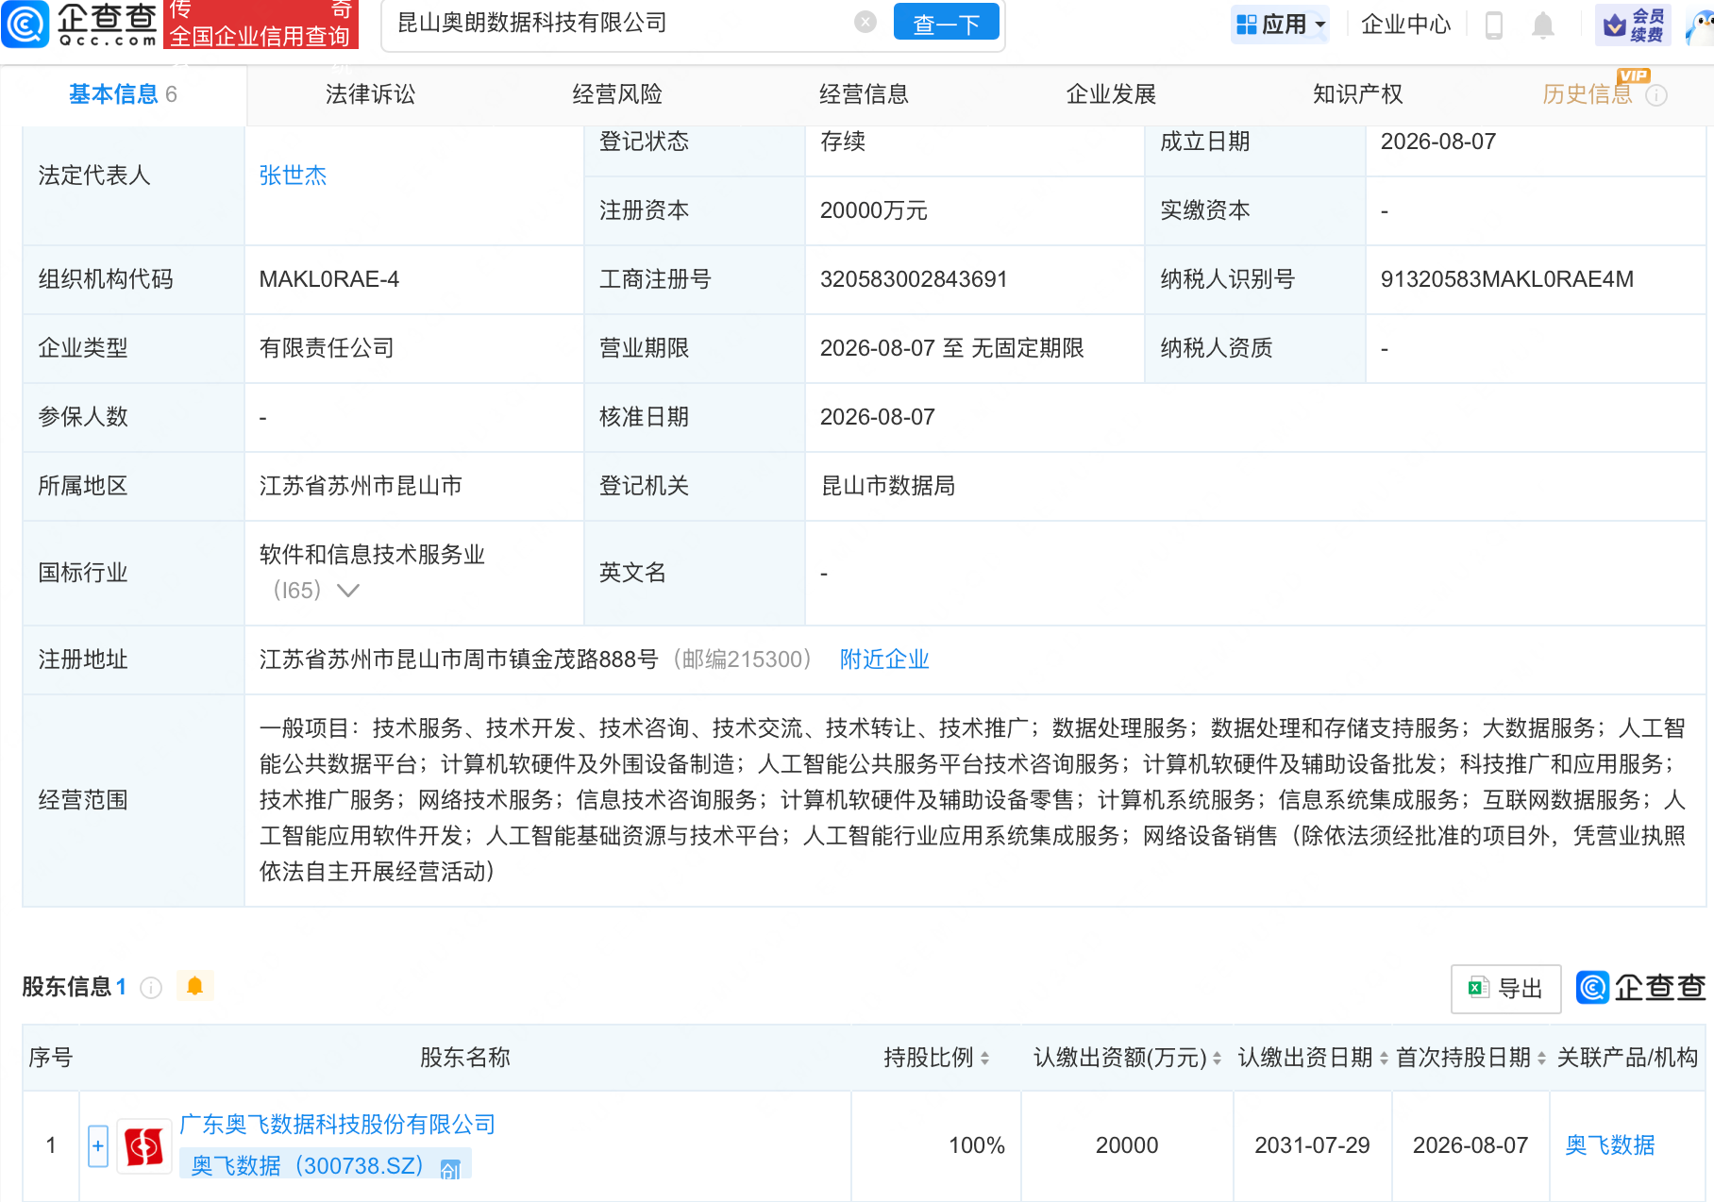This screenshot has height=1202, width=1714.
Task: Click taxpayer ID 91320583MAKL0RAE4M
Action: tap(1507, 279)
